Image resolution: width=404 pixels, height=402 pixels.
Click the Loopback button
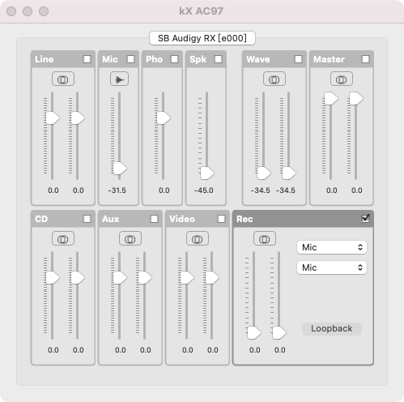click(332, 329)
